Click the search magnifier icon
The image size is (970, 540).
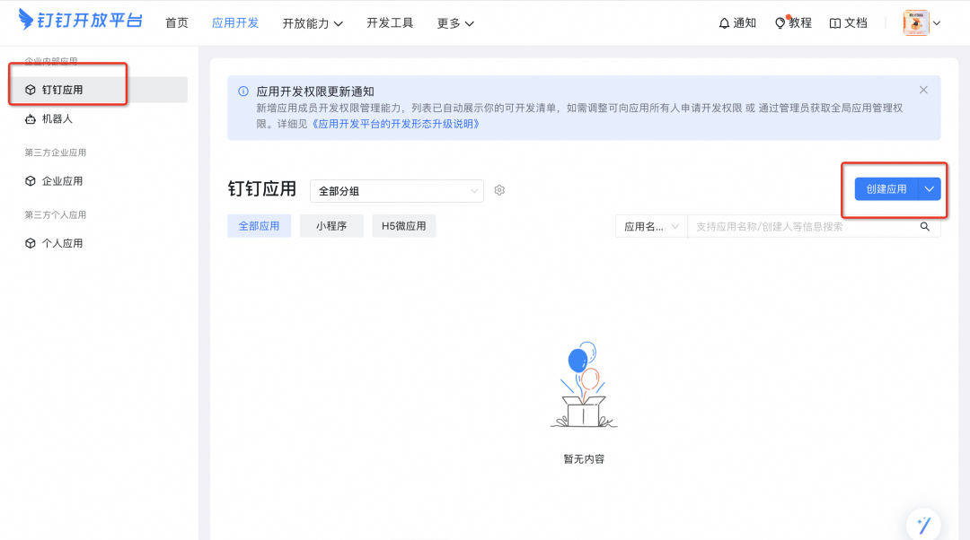pyautogui.click(x=925, y=227)
